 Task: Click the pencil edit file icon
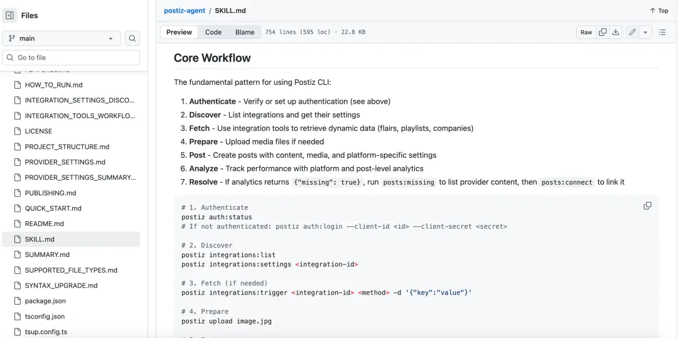tap(632, 32)
